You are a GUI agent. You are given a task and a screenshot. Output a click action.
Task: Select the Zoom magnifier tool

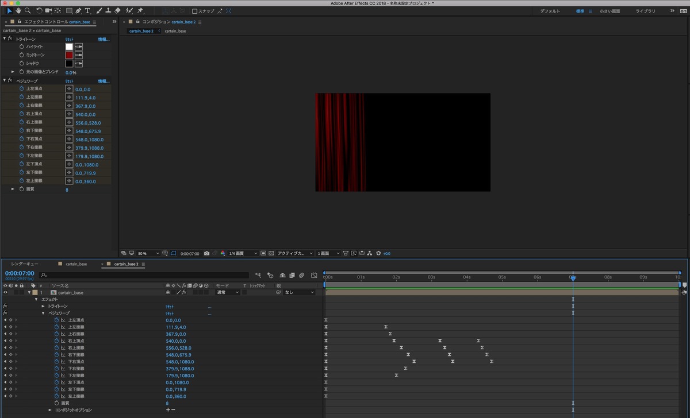[28, 11]
